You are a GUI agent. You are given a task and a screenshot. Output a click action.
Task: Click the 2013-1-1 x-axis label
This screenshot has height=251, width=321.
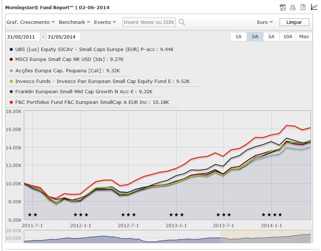point(176,226)
